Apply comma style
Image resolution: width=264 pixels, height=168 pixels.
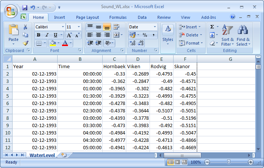coord(153,35)
